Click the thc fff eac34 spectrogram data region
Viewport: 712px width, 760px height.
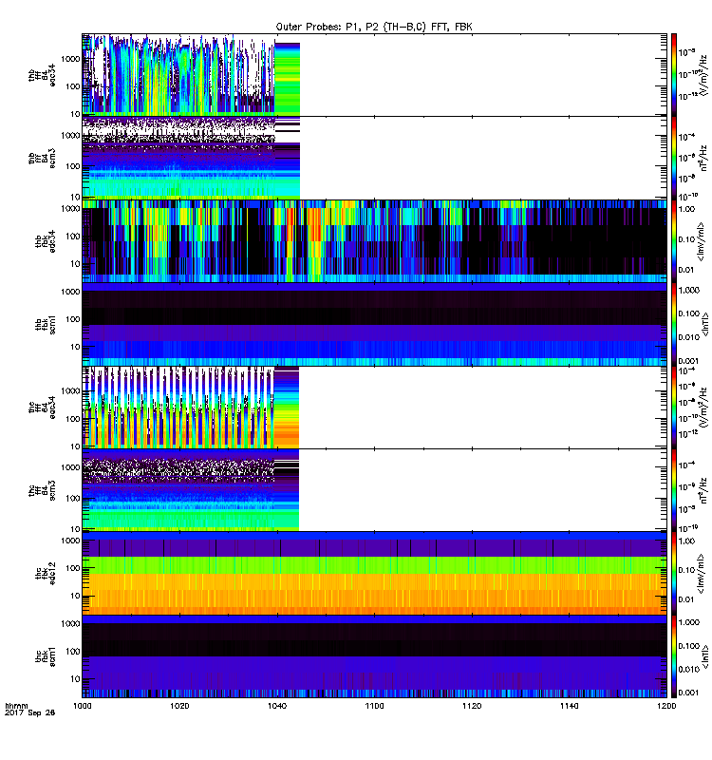click(x=191, y=408)
